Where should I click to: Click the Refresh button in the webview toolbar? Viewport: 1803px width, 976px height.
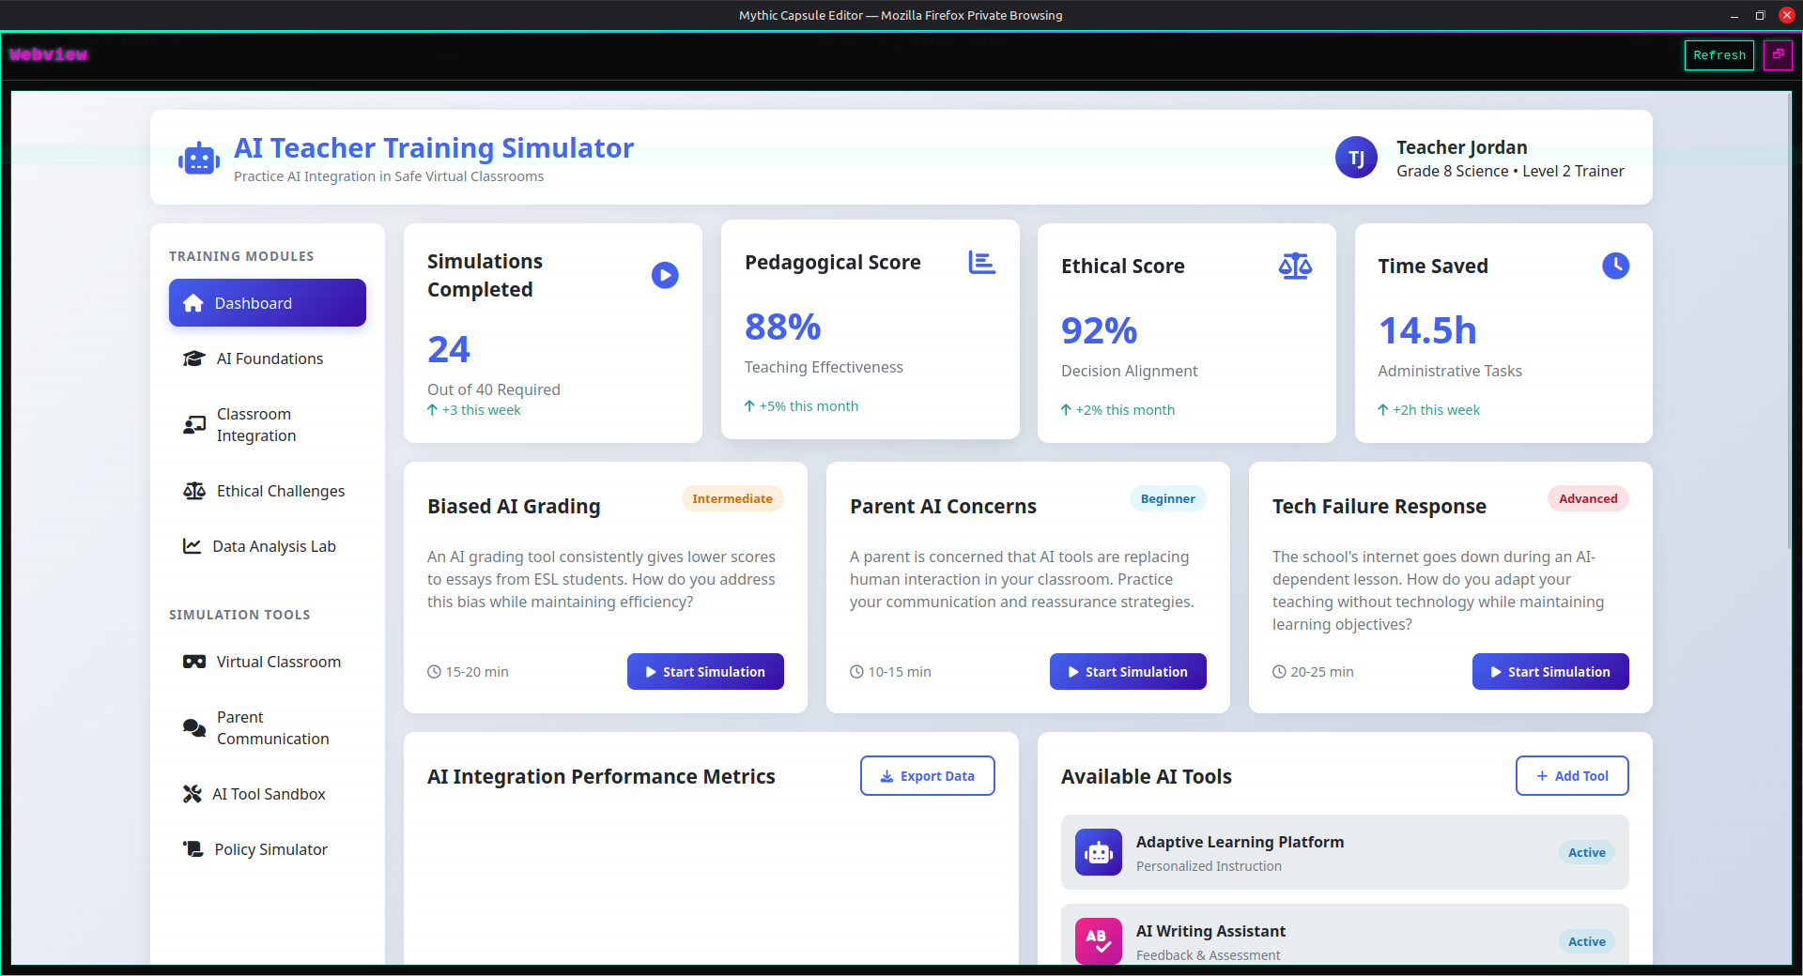[1718, 54]
